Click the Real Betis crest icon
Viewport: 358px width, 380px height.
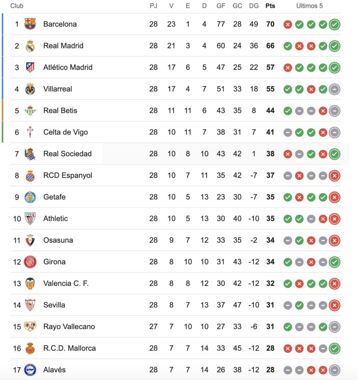pos(30,111)
